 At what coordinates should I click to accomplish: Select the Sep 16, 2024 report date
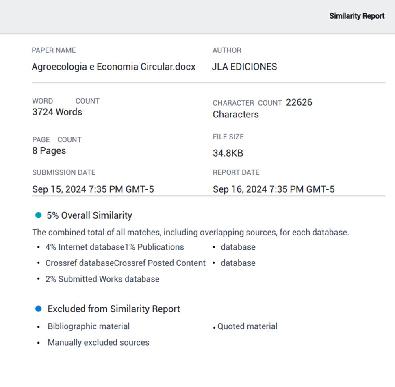tap(273, 189)
